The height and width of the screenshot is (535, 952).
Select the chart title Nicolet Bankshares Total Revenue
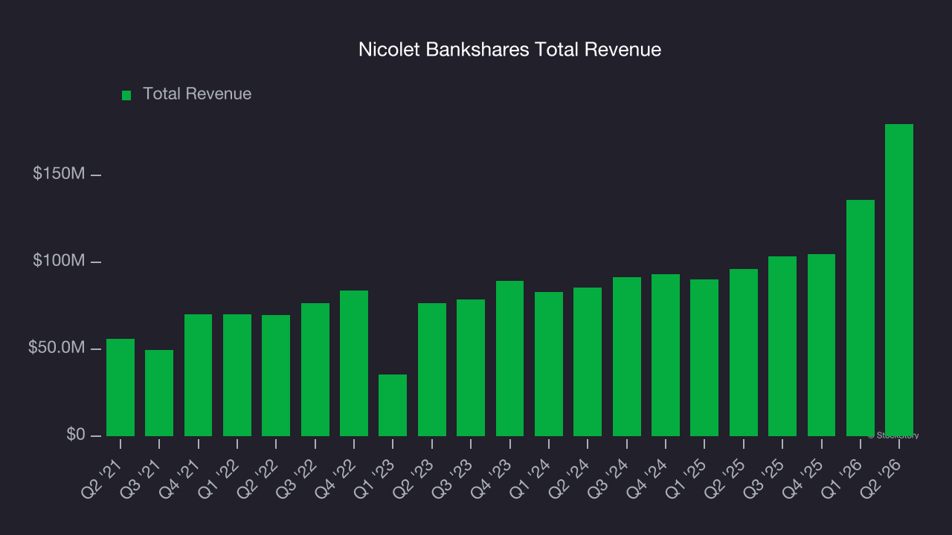click(x=509, y=50)
